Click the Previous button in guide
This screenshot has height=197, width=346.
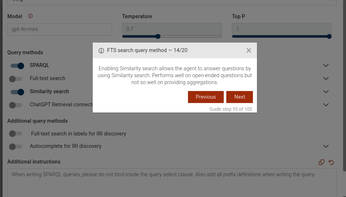(205, 97)
